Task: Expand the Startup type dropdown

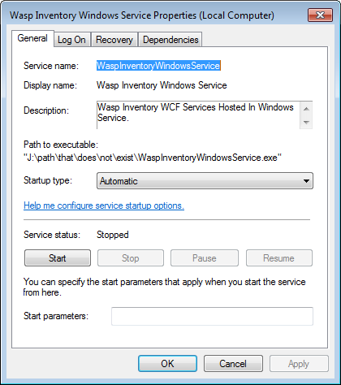Action: click(x=205, y=181)
